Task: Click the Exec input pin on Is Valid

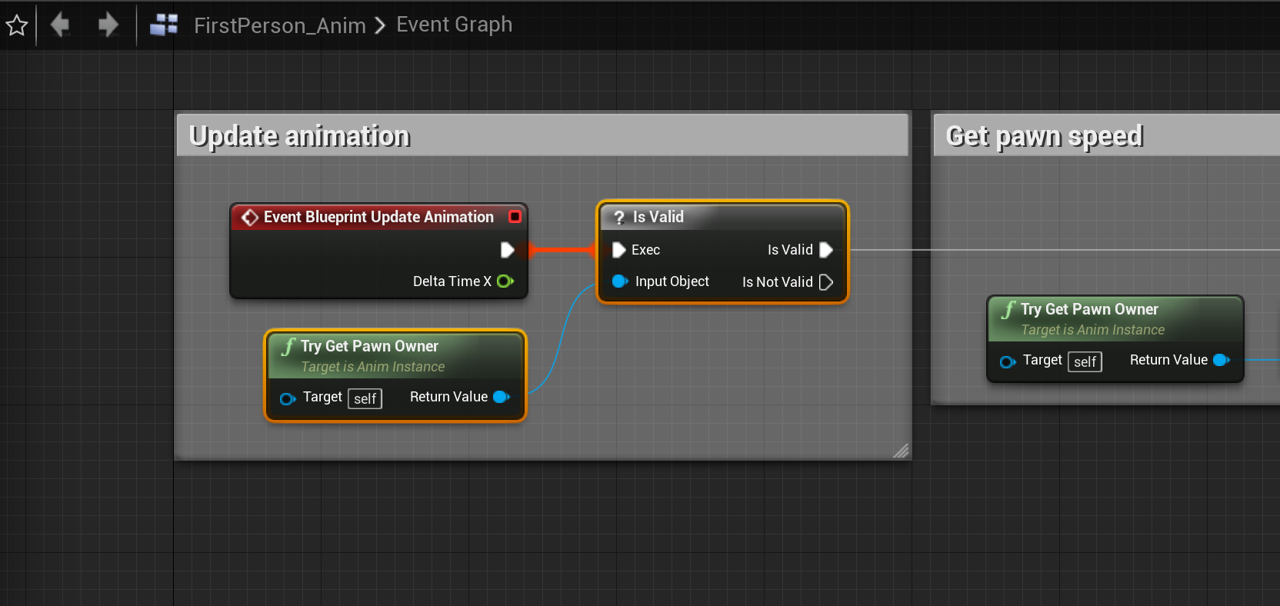Action: (618, 250)
